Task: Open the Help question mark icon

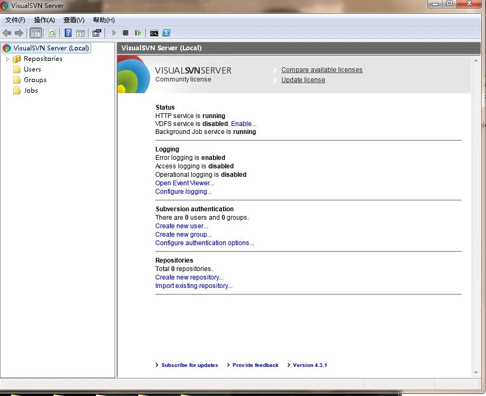Action: coord(68,33)
